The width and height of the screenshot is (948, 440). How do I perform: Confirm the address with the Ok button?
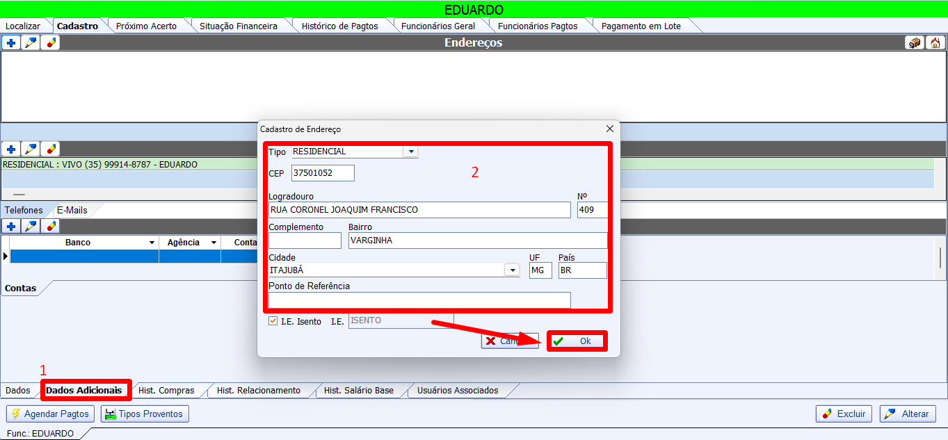(x=577, y=341)
